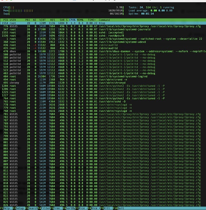Select polkitd process row PID 483
The image size is (206, 210).
tap(103, 73)
